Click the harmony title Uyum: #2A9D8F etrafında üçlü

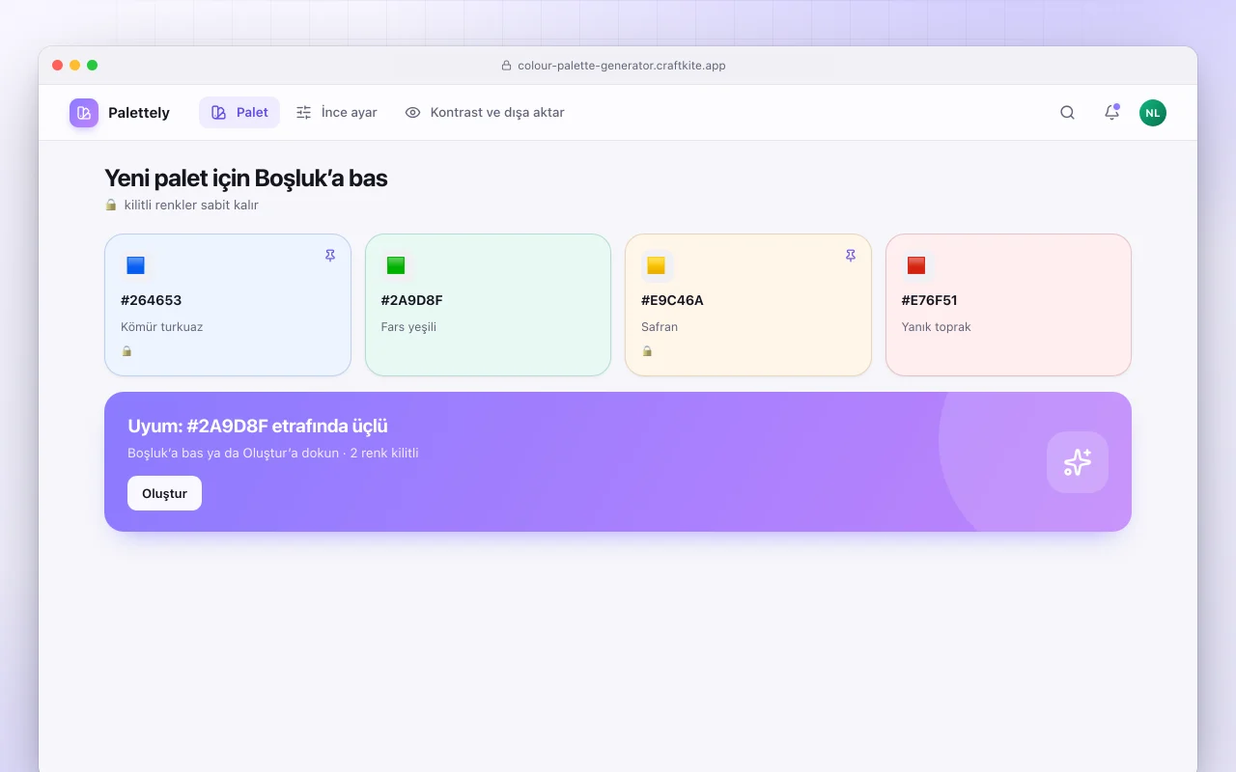pos(258,427)
